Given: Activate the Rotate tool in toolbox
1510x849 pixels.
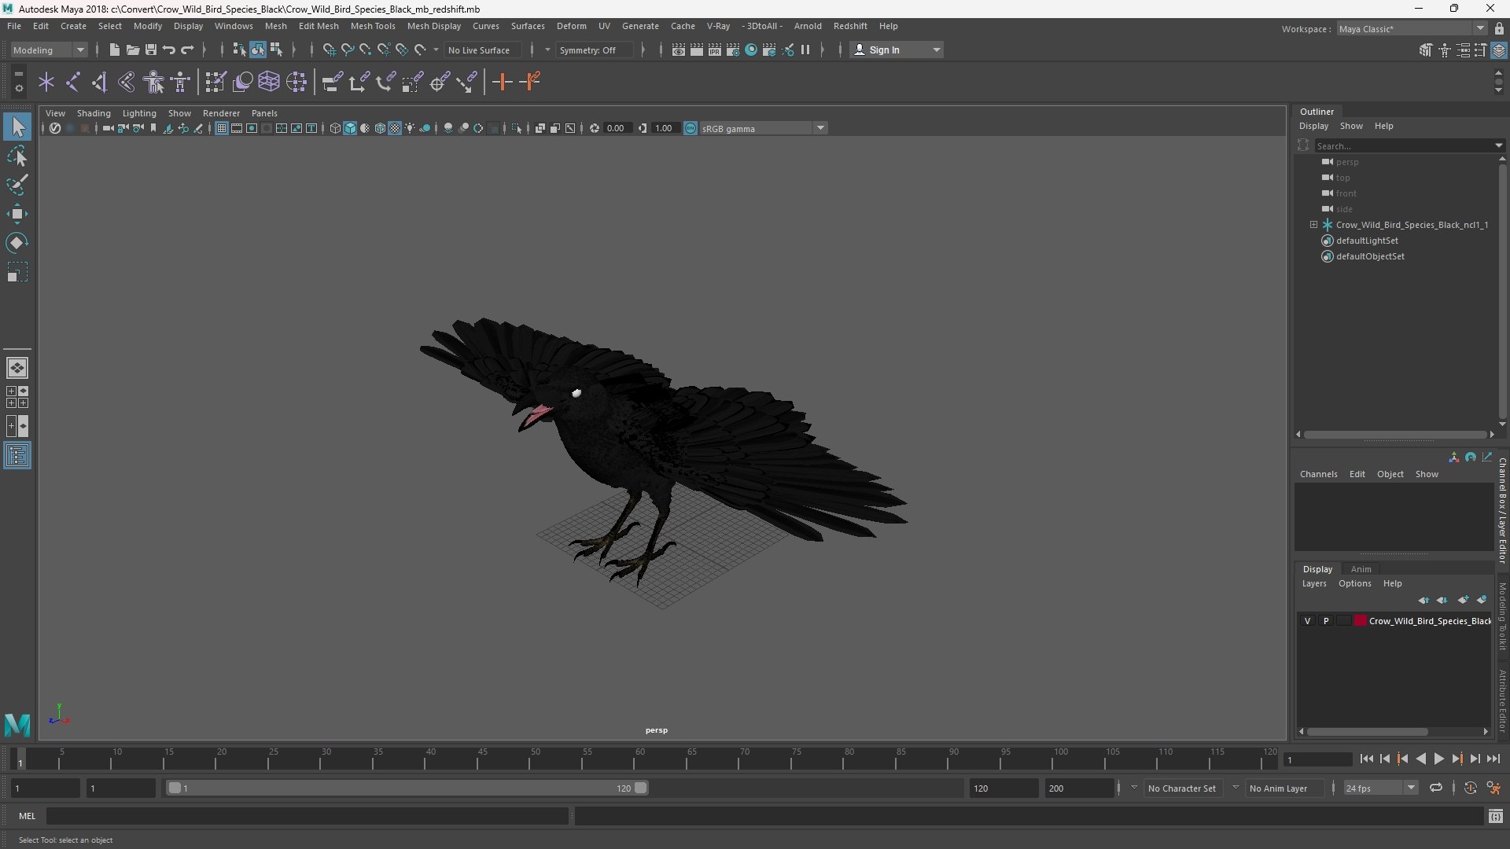Looking at the screenshot, I should pos(17,243).
